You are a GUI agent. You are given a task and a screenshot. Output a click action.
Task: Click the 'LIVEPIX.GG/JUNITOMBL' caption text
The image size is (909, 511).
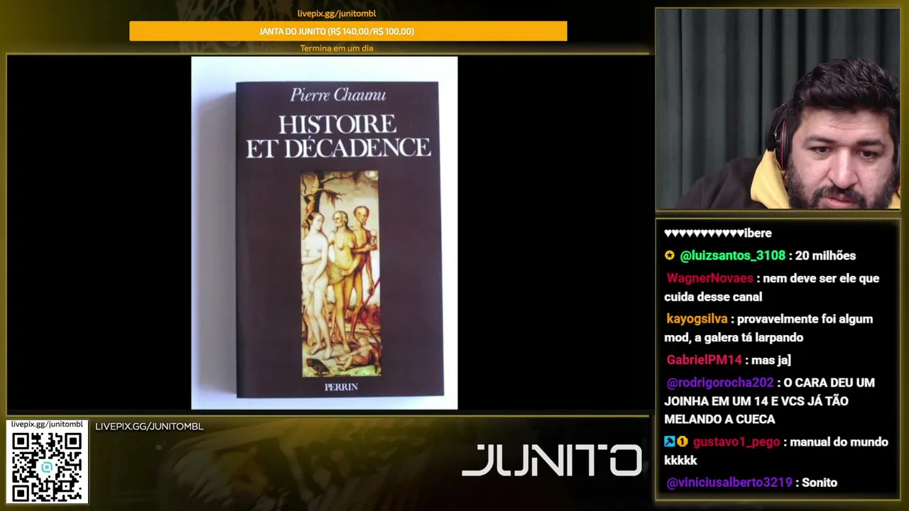click(149, 427)
